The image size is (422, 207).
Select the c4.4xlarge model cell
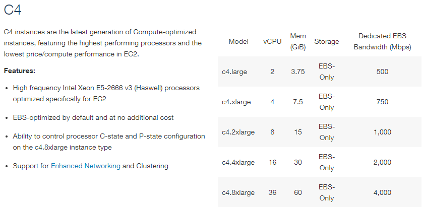(238, 163)
